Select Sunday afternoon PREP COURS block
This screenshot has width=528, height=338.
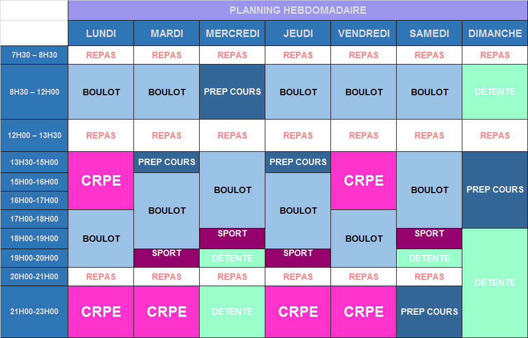pos(495,190)
